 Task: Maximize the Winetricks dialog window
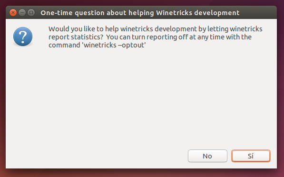click(x=31, y=13)
